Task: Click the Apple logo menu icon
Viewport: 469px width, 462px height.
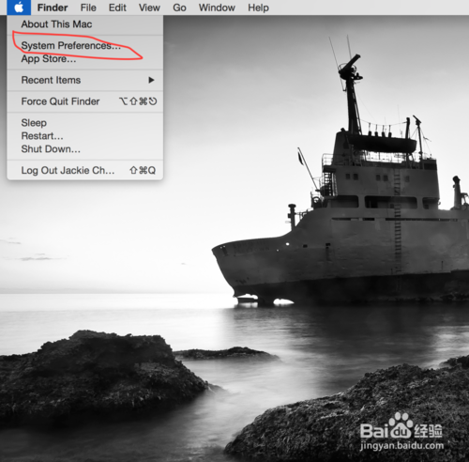Action: [x=19, y=8]
